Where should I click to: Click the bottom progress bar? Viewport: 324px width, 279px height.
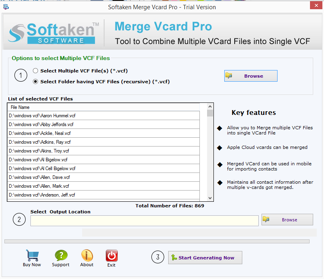coord(157,241)
